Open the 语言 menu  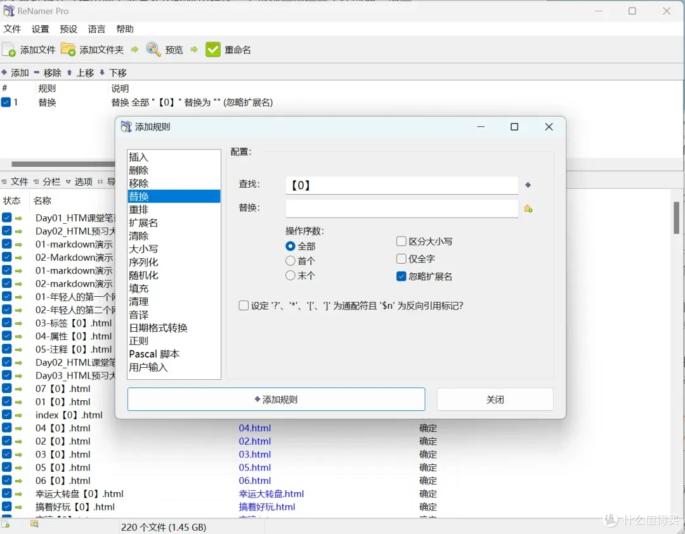(x=96, y=29)
